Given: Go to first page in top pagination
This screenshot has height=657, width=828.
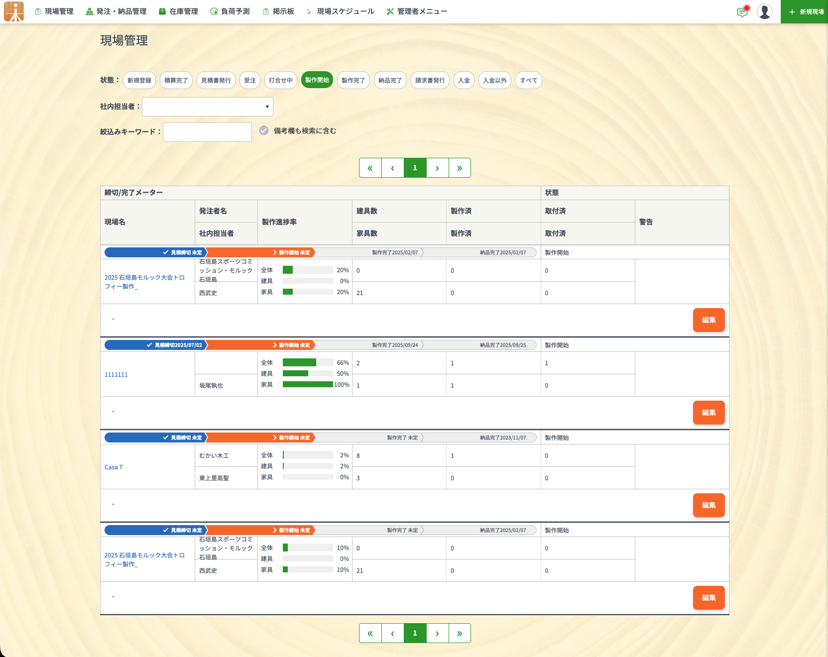Looking at the screenshot, I should point(370,168).
